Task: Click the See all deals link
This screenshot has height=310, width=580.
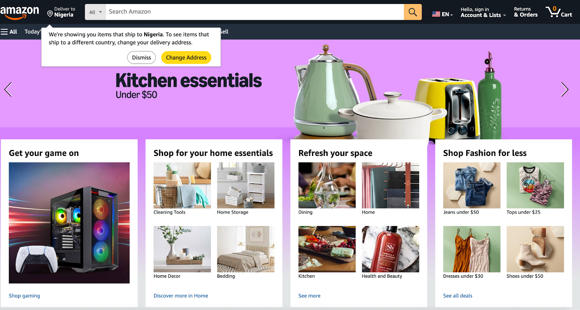Action: click(457, 295)
